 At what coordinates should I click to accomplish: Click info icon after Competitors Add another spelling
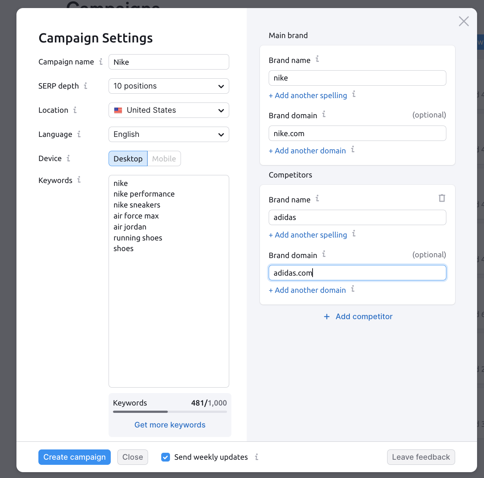pyautogui.click(x=354, y=234)
